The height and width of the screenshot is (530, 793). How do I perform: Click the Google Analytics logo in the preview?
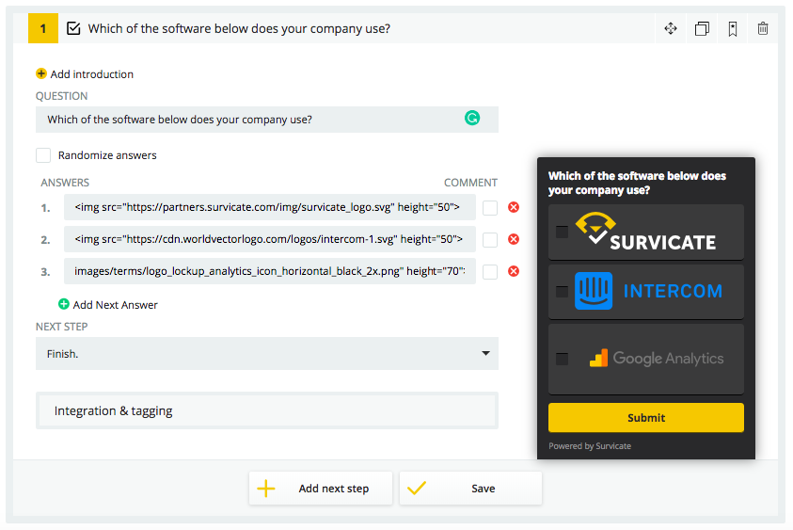point(657,358)
